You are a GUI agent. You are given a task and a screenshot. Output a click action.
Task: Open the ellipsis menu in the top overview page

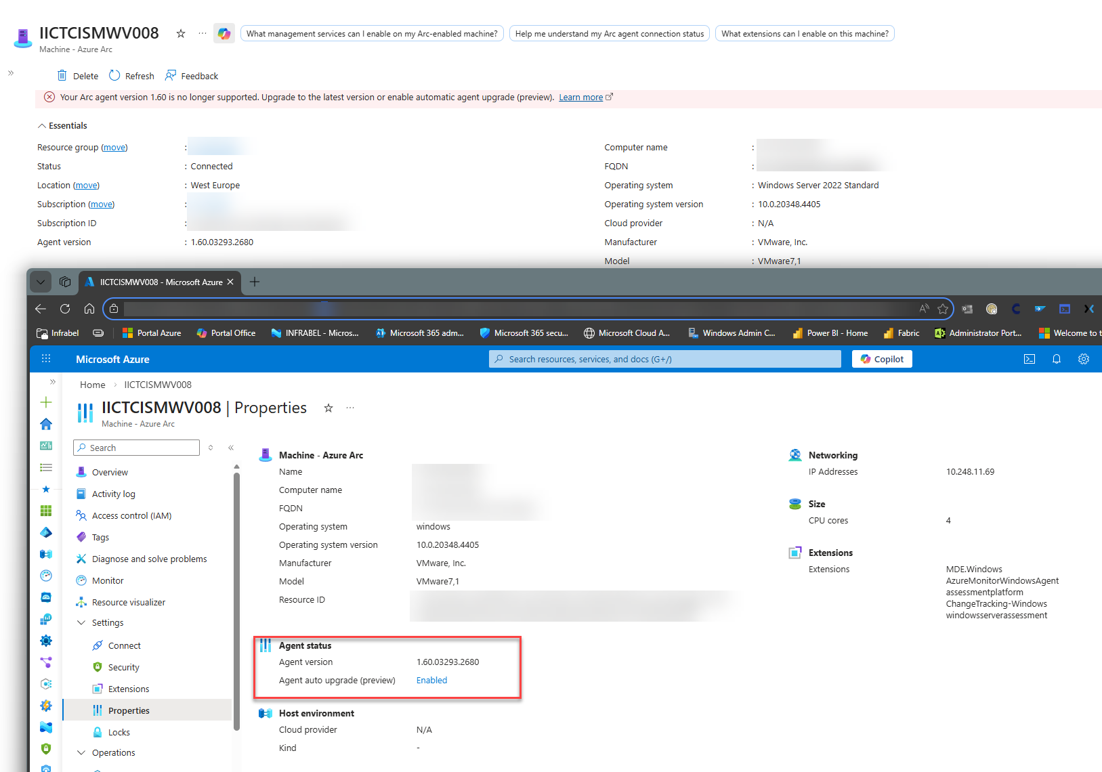click(x=203, y=33)
